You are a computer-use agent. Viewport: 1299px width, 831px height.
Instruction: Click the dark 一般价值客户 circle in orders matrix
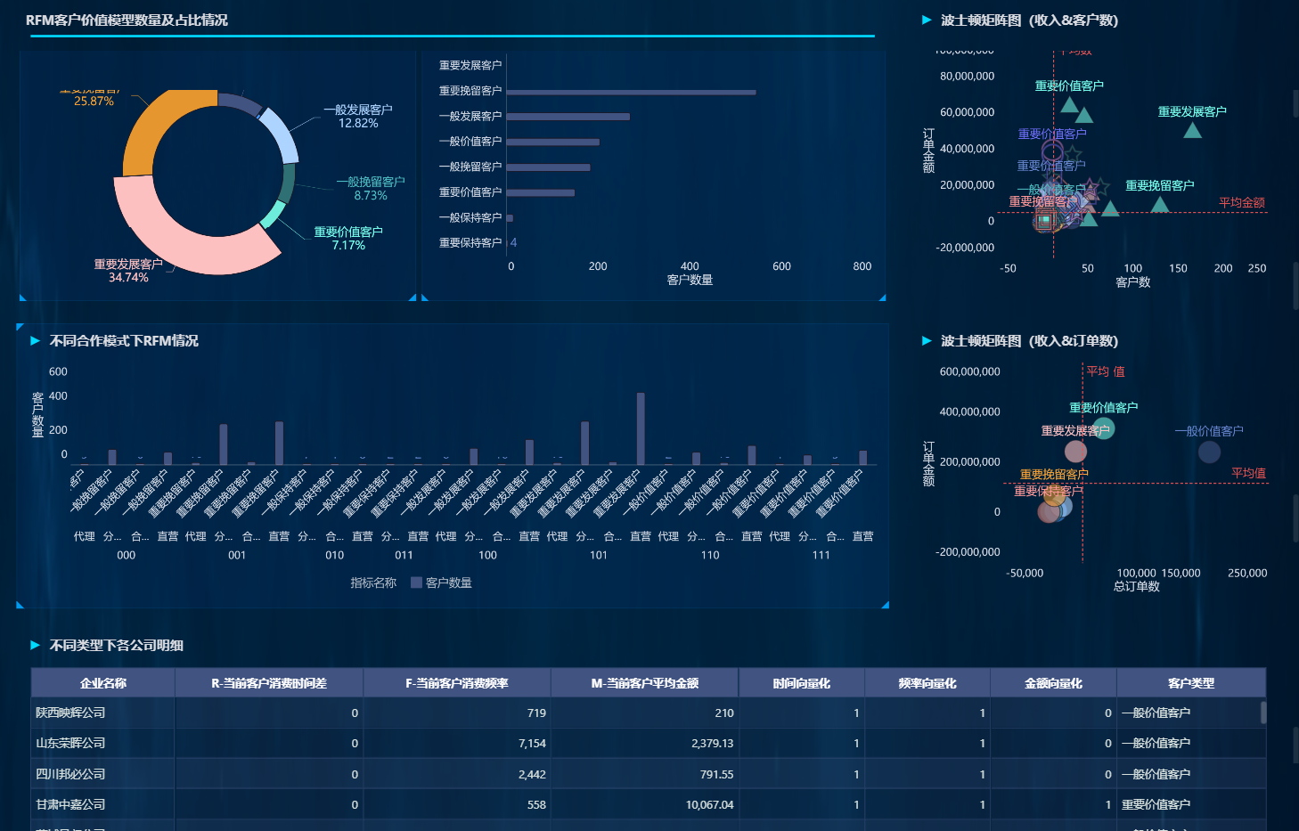tap(1209, 452)
